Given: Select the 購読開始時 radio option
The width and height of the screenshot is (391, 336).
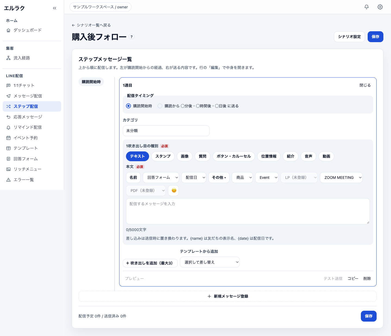Looking at the screenshot, I should tap(128, 106).
